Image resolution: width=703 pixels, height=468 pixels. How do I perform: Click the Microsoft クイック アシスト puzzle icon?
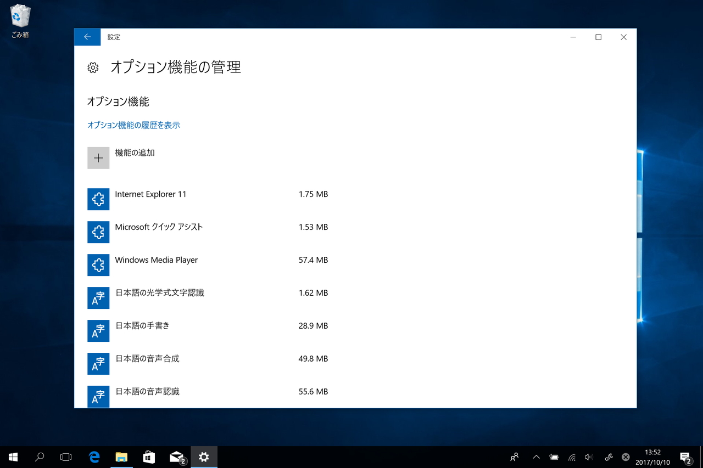(98, 232)
